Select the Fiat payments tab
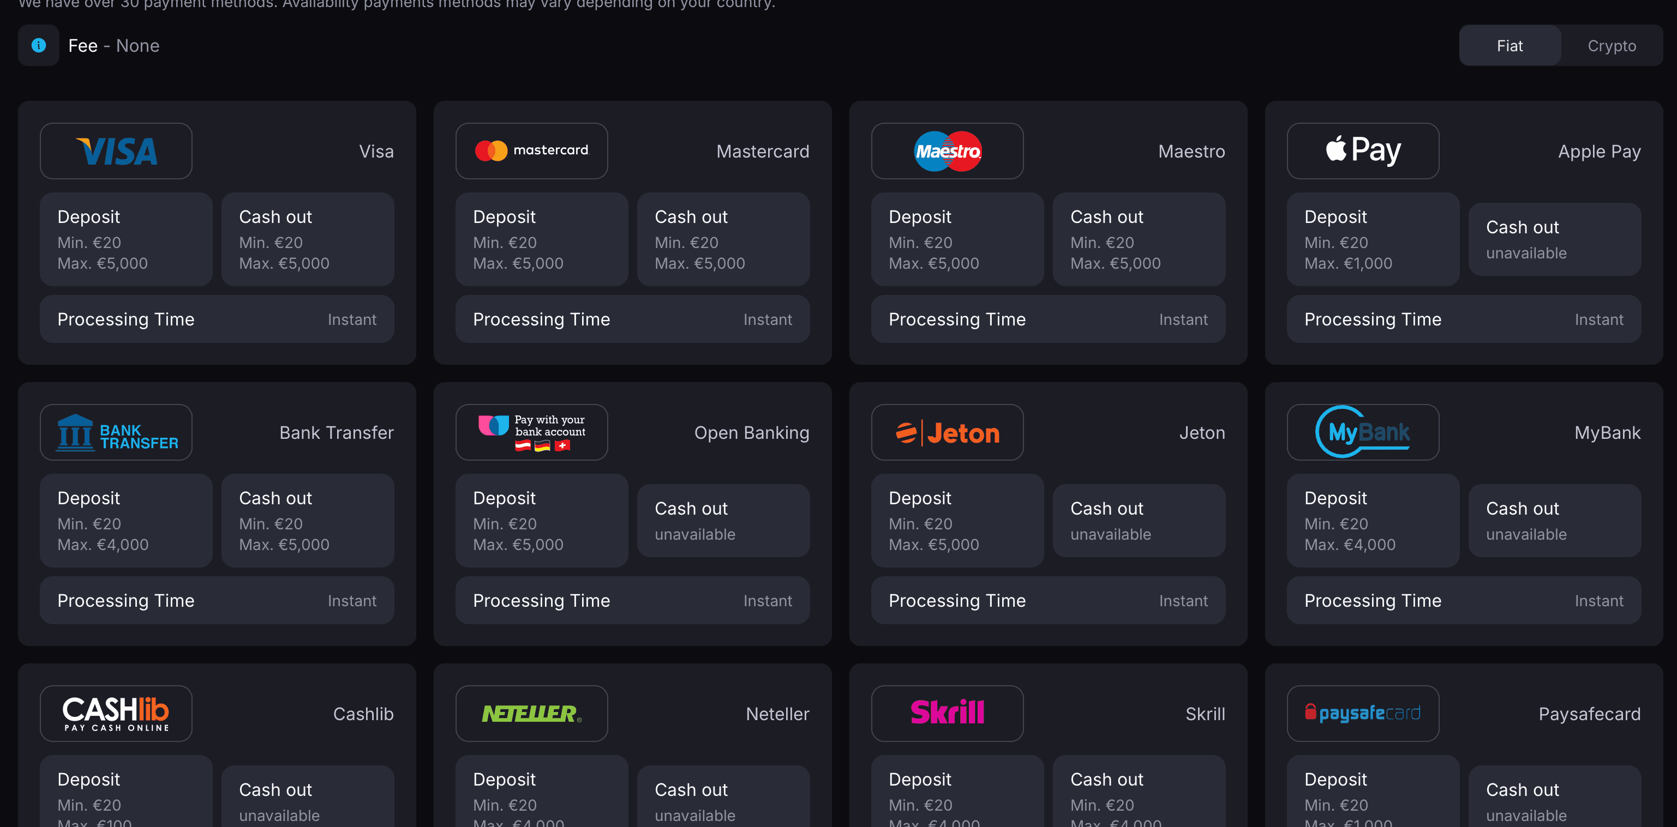Screen dimensions: 1677x827 pyautogui.click(x=1509, y=46)
